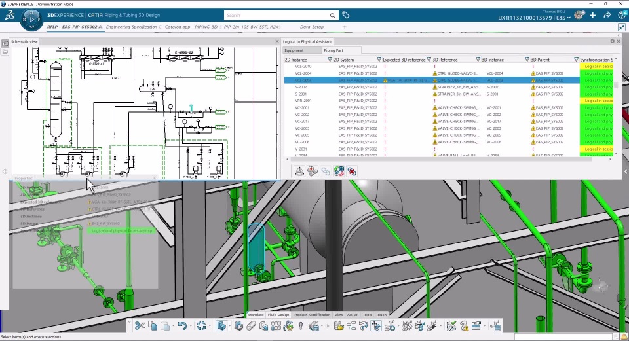The image size is (629, 341).
Task: Click the tube pipe icon in bottom toolbar
Action: click(251, 326)
